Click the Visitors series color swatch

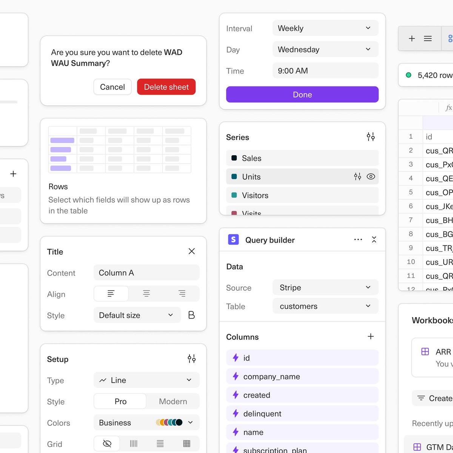coord(234,195)
